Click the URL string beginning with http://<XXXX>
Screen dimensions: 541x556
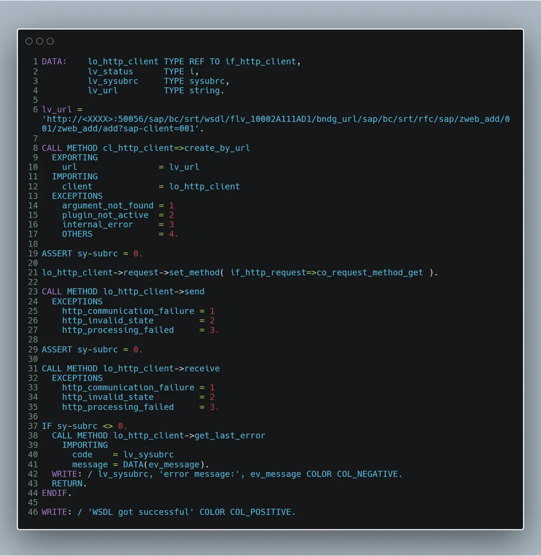(276, 124)
